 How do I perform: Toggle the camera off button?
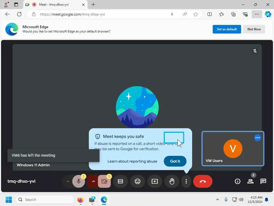click(104, 181)
